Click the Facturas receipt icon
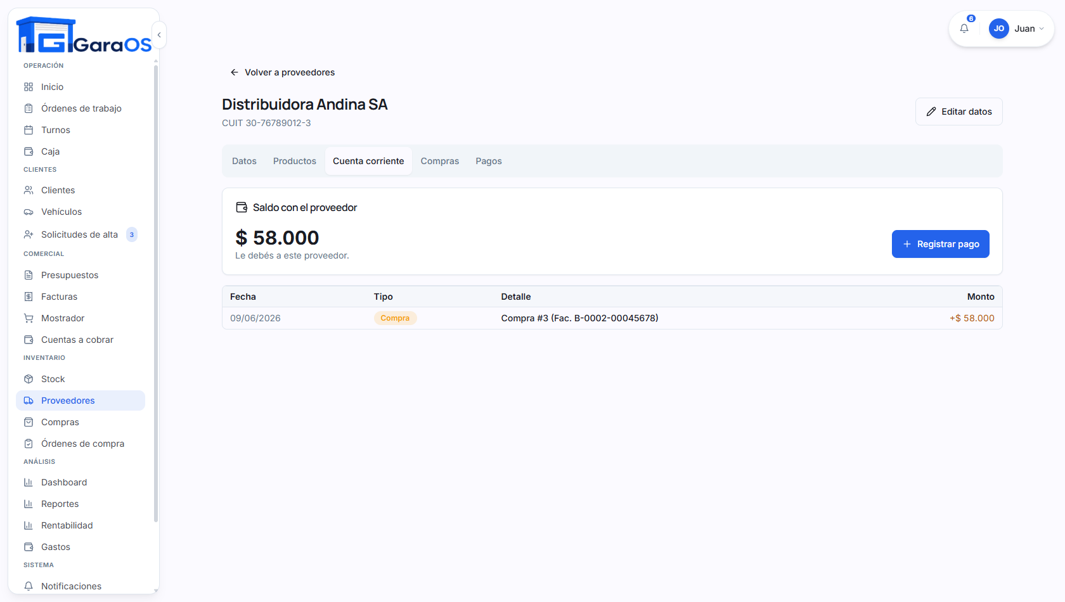The height and width of the screenshot is (602, 1065). pyautogui.click(x=29, y=297)
